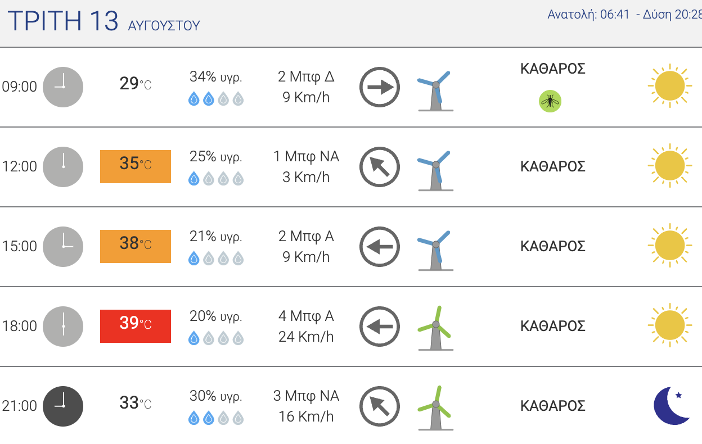Click the orange 35°C temperature box

(136, 166)
